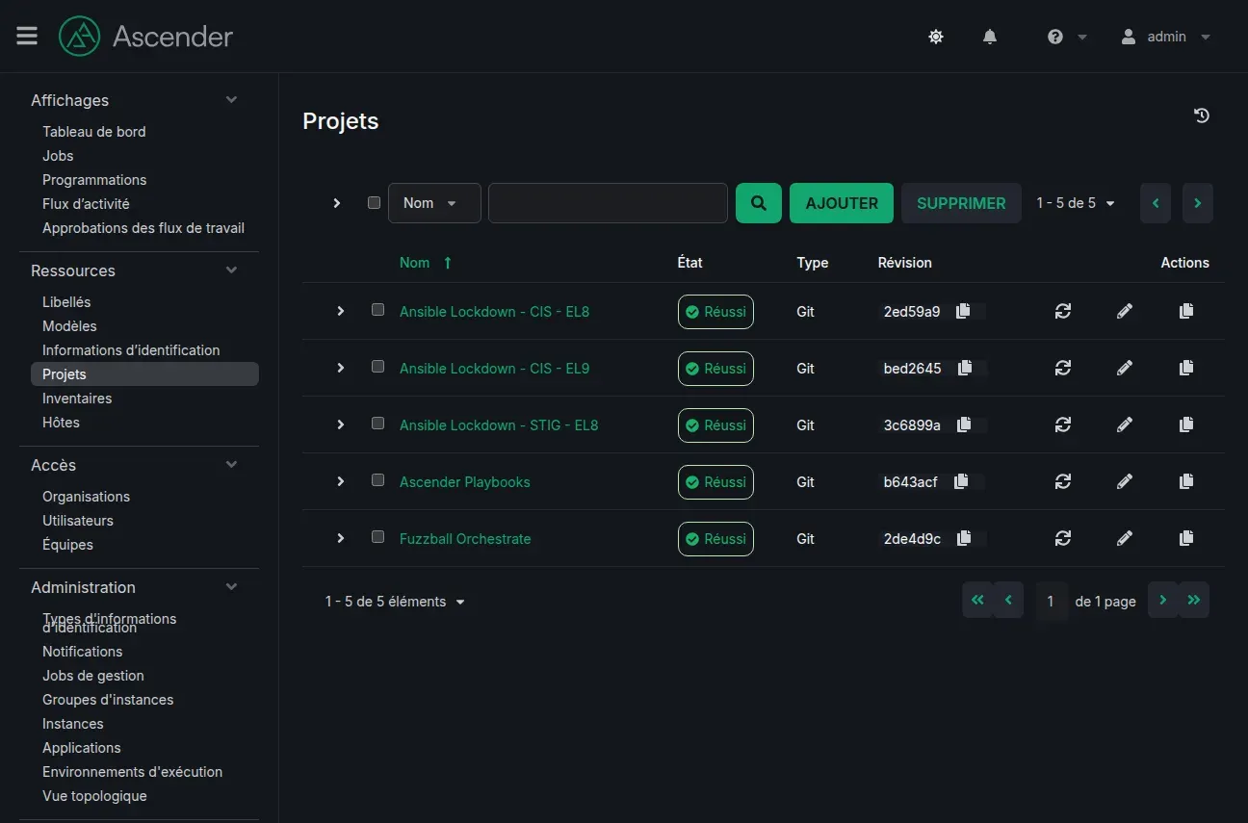Sync the Fuzzball Orchestrate project
The height and width of the screenshot is (823, 1248).
click(x=1063, y=538)
